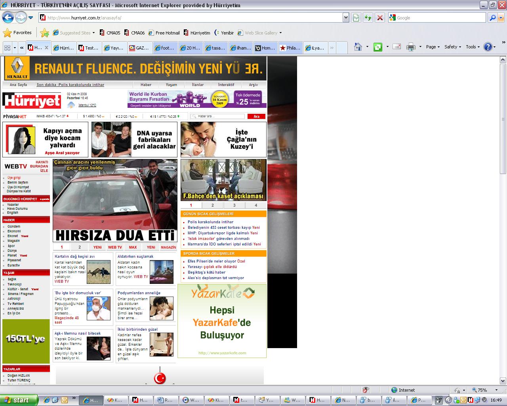Open the Yaşam section in site menu
The image size is (507, 406).
coord(171,85)
